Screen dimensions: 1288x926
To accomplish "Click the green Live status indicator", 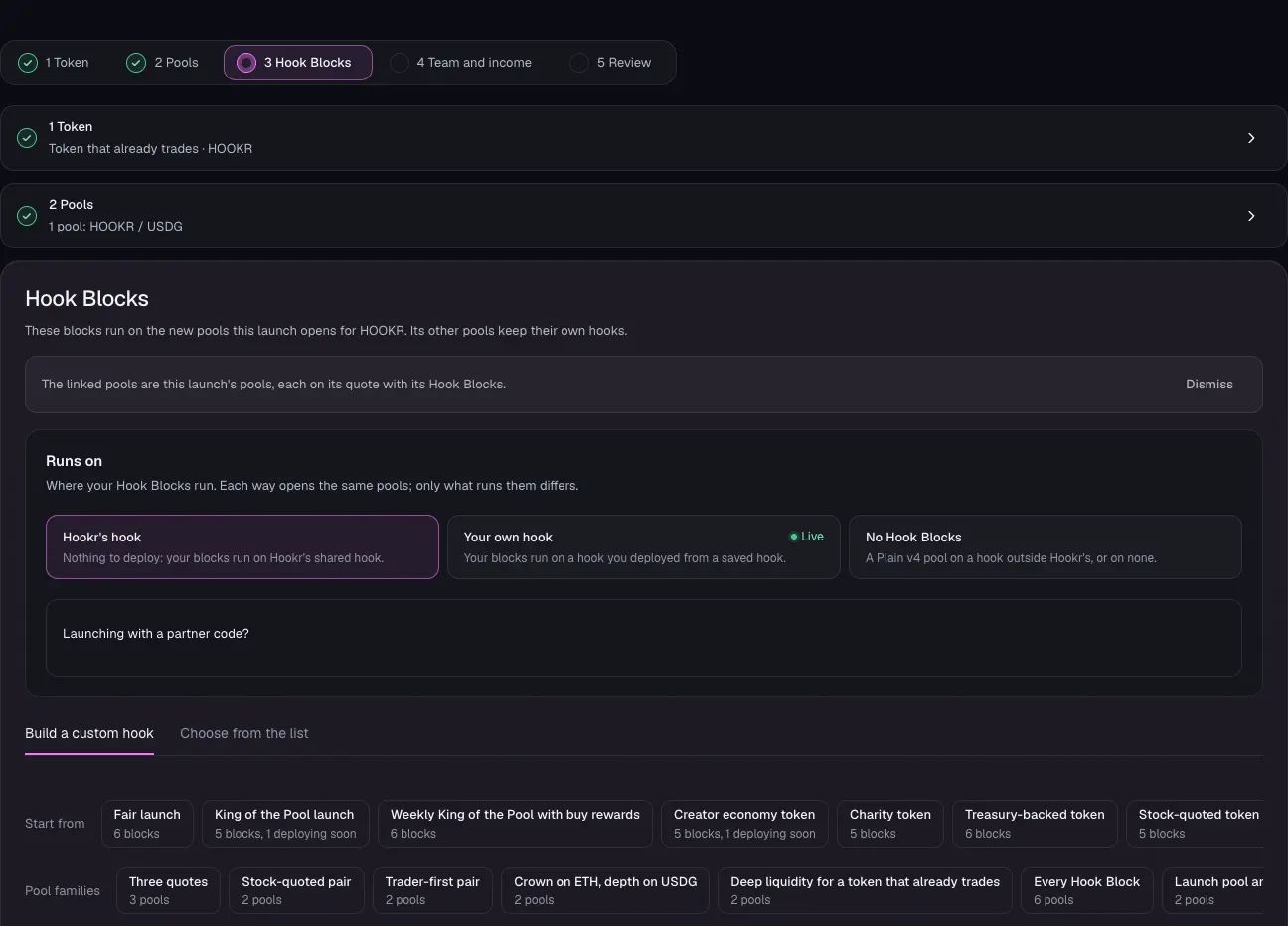I will [807, 537].
